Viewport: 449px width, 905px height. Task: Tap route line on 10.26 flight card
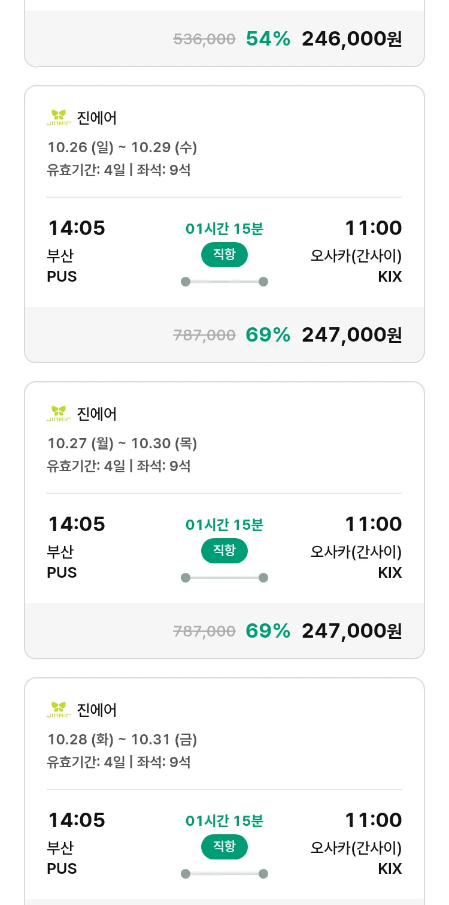coord(224,282)
